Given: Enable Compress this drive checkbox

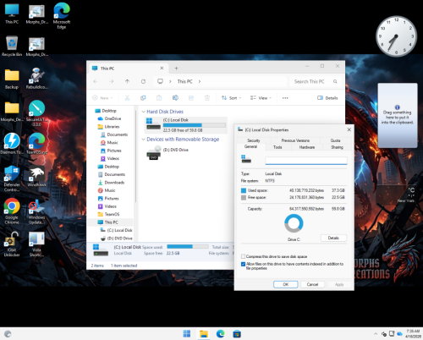Looking at the screenshot, I should (243, 256).
